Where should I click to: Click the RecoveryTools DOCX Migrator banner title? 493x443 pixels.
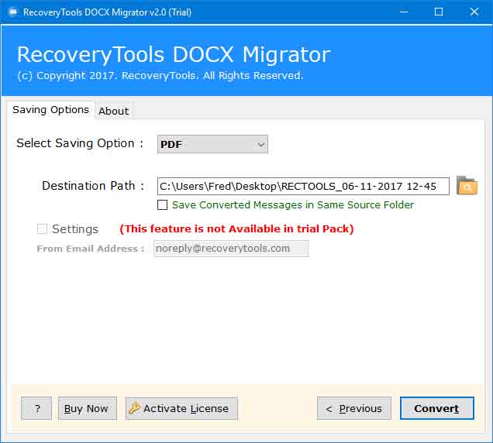point(174,55)
